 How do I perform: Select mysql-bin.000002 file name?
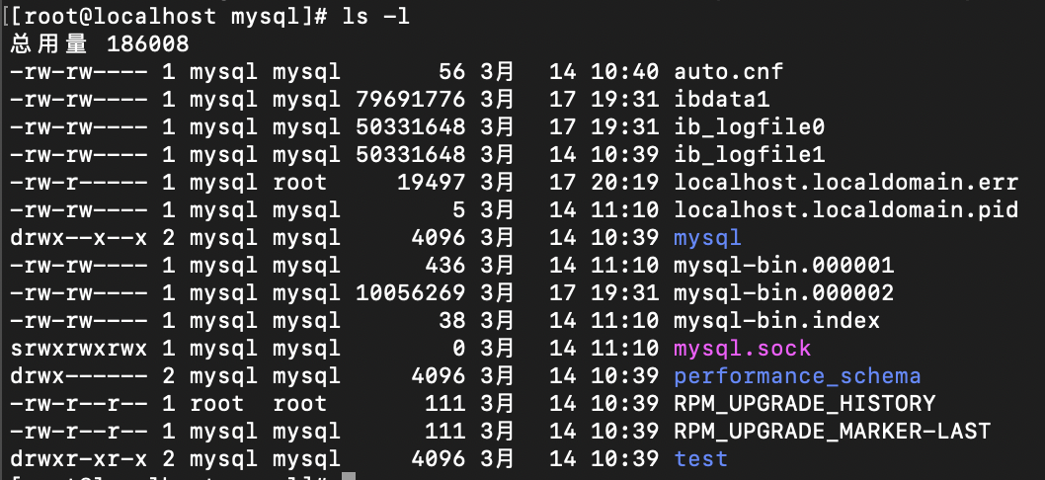point(784,293)
